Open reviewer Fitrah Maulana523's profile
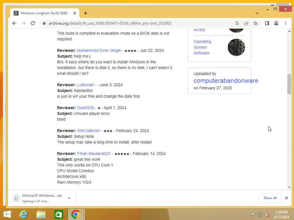 (x=94, y=154)
